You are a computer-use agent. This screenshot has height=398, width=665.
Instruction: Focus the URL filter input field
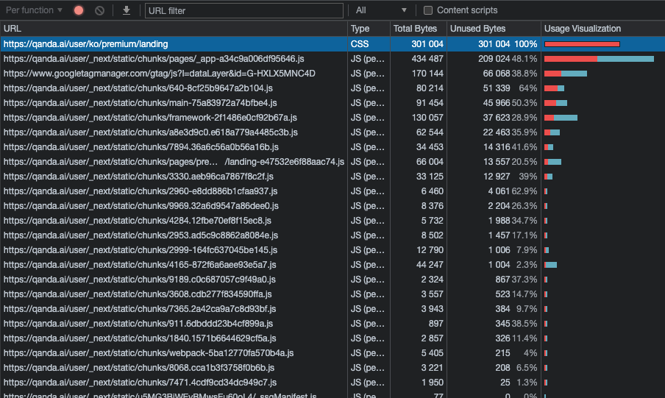pos(244,10)
